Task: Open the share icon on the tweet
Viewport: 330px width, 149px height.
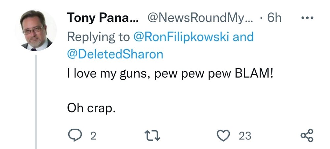Action: click(x=307, y=136)
